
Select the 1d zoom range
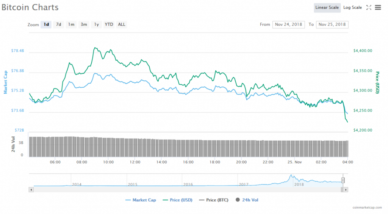pos(46,25)
